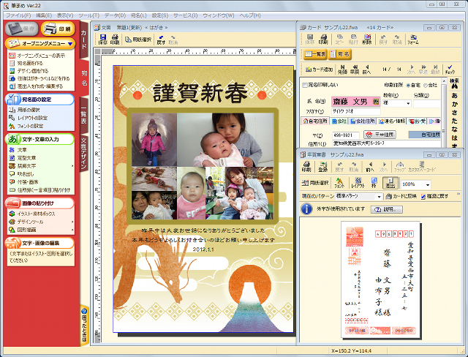Expand the オープニングメニュー dropdown arrow
This screenshot has height=357, width=468.
point(70,44)
